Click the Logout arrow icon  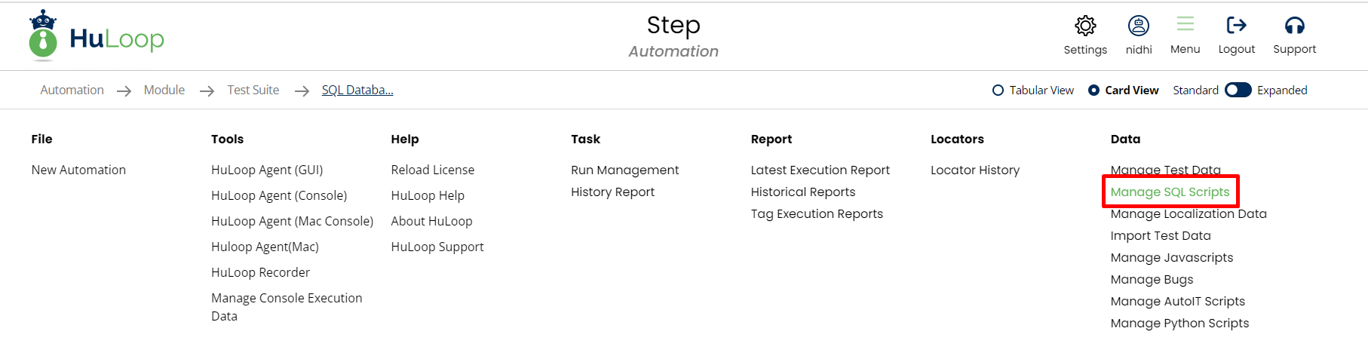click(1236, 26)
